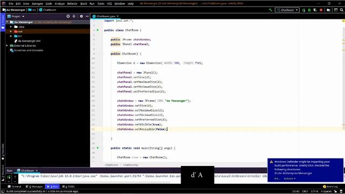Collapse the da Messenger project root node

pos(7,22)
